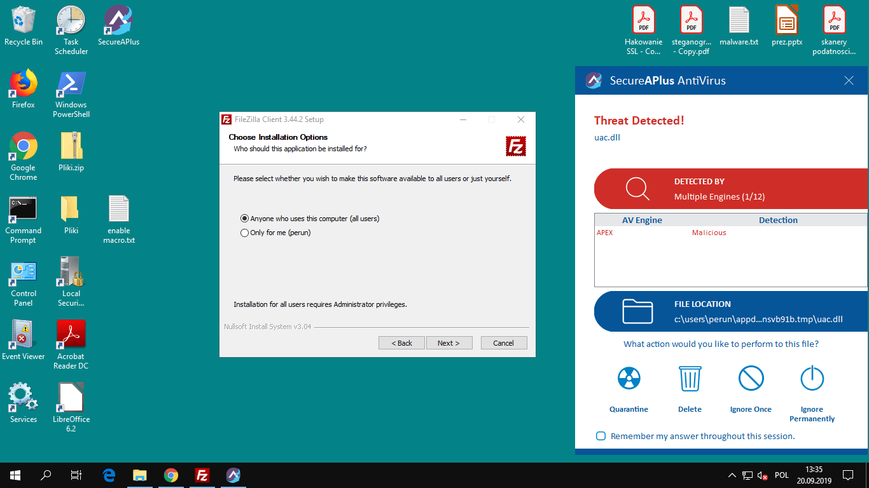Image resolution: width=869 pixels, height=488 pixels.
Task: Delete the detected threat file
Action: point(690,390)
